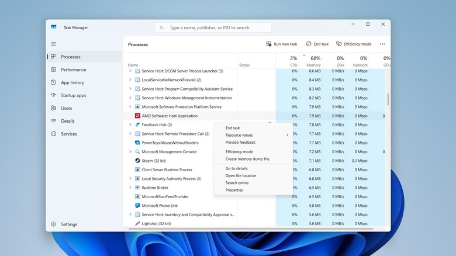Click the three-dot more options icon
The image size is (456, 256).
[x=382, y=44]
